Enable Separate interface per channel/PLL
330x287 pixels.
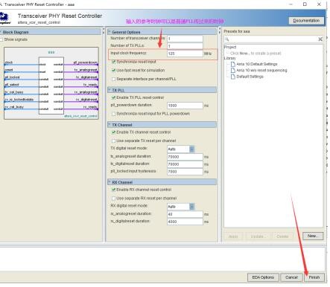pyautogui.click(x=114, y=79)
